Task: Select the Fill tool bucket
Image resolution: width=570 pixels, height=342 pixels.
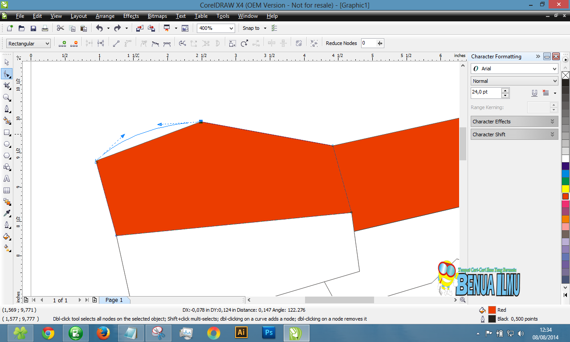Action: 7,236
